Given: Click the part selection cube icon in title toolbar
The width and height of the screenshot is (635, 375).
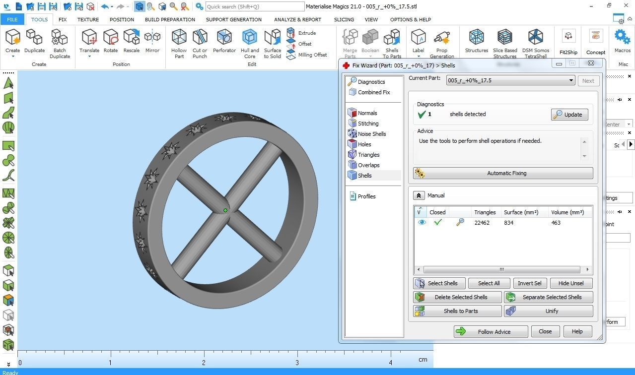Looking at the screenshot, I should tap(140, 6).
